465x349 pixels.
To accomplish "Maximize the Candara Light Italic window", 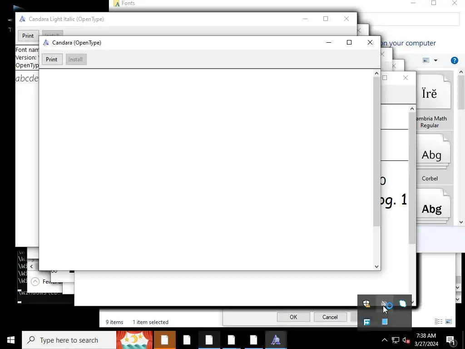I will (326, 19).
